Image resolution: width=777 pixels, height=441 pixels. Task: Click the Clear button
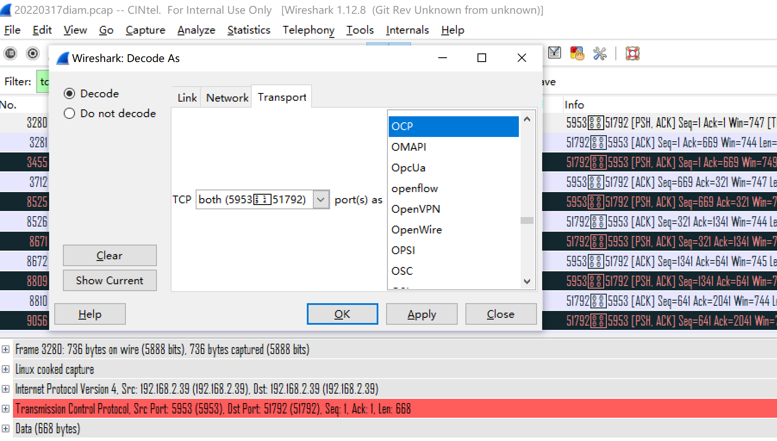110,255
